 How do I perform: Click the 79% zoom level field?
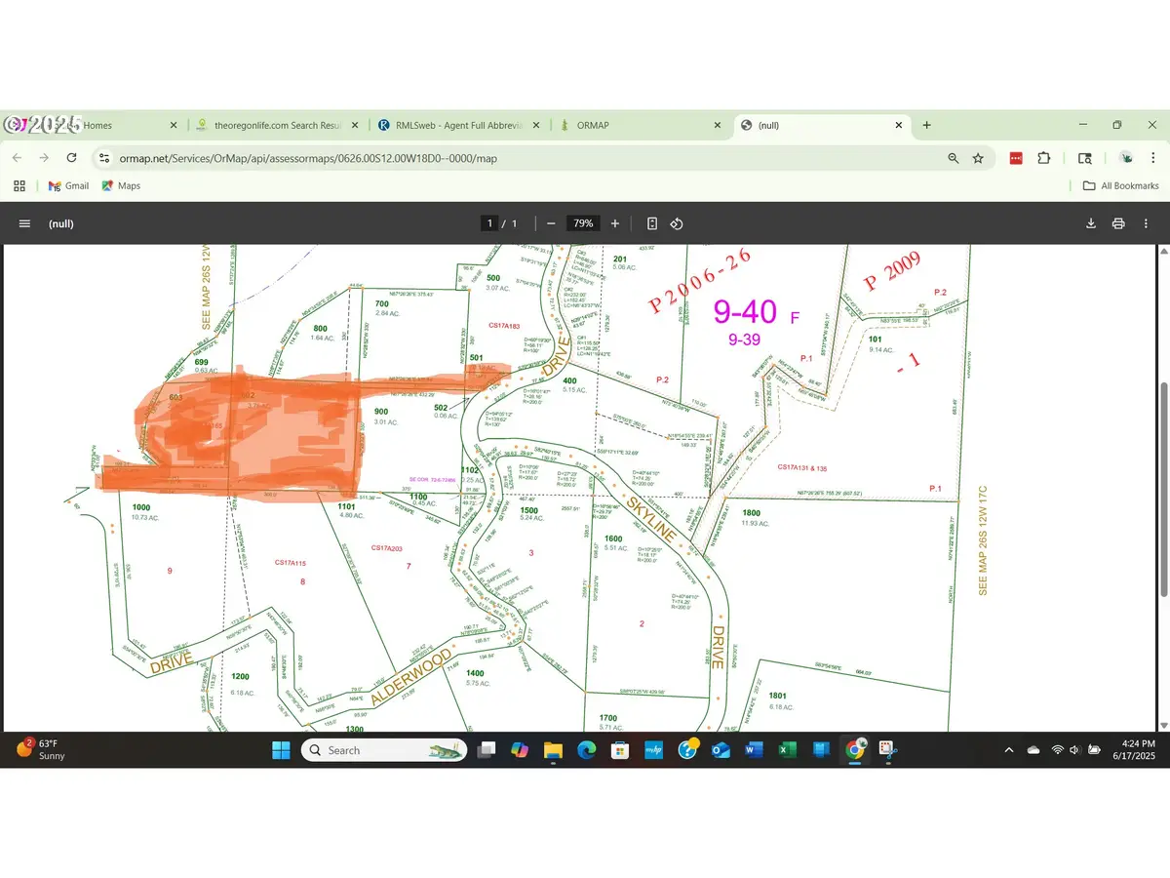tap(583, 223)
